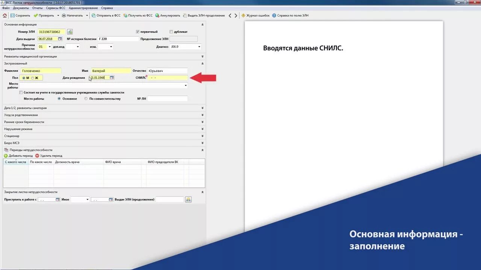Expand Реквизиты медицинской организации section
The image size is (481, 270).
203,57
